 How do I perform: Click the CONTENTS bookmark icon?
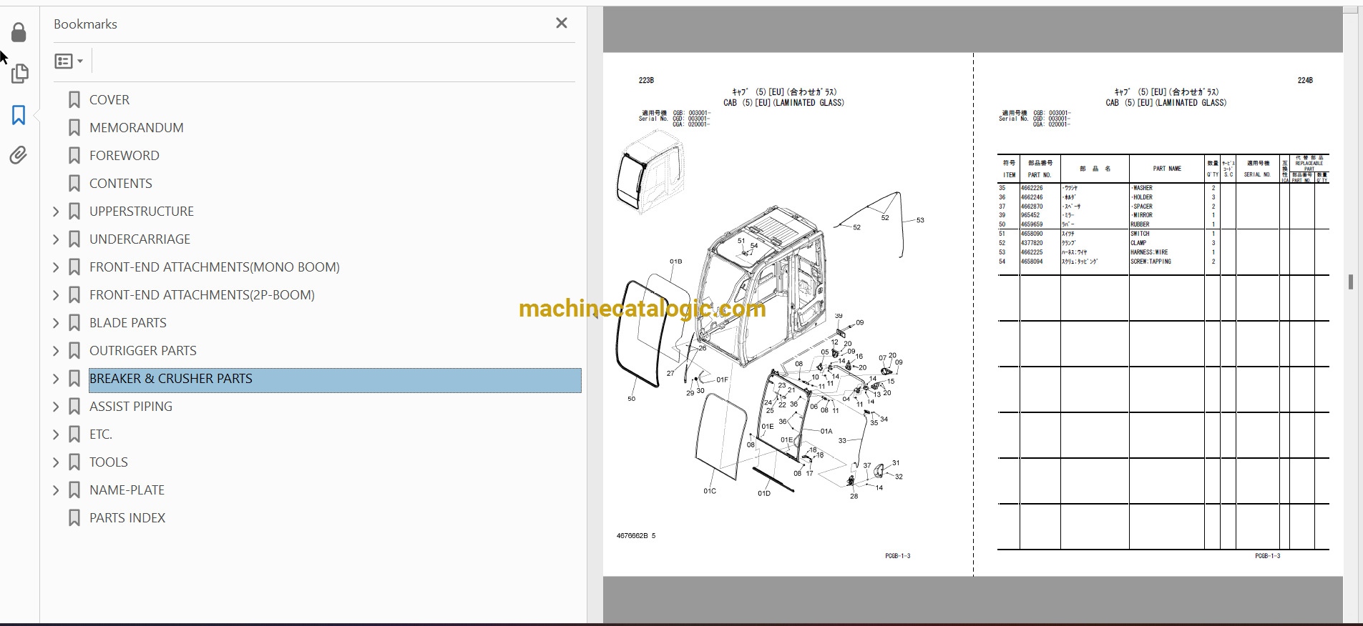[74, 184]
